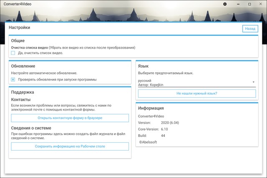Open the 'русский' language combo box
Screen dimensions: 267x178
point(196,82)
